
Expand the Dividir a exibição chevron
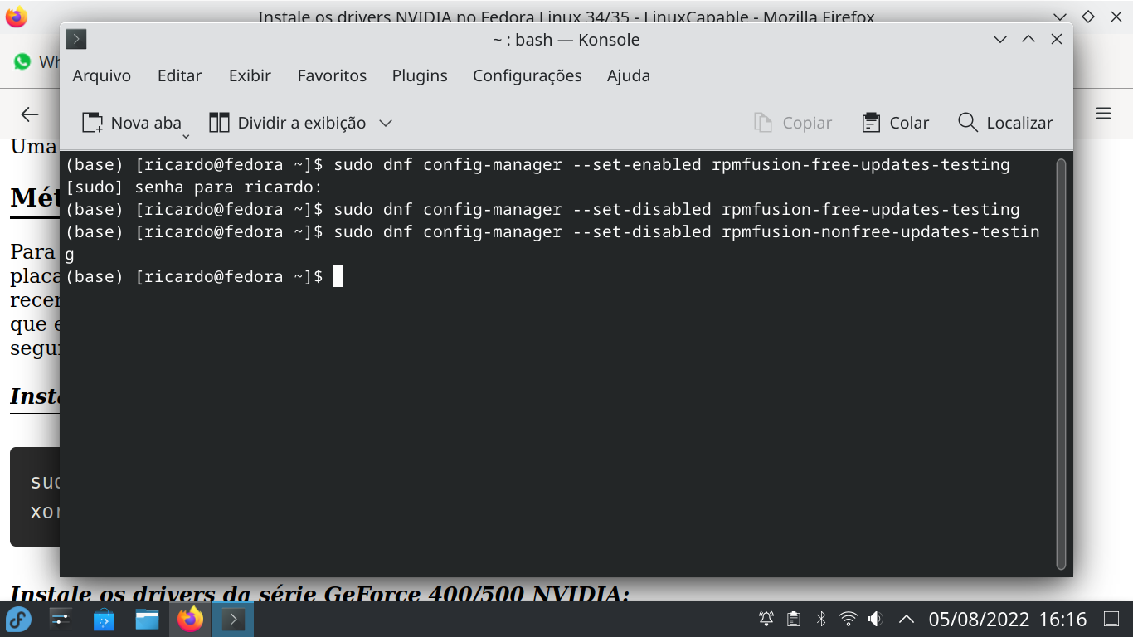385,123
